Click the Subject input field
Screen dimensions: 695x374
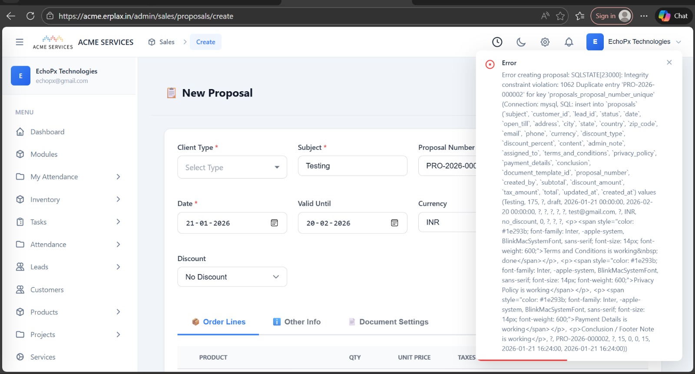[352, 166]
